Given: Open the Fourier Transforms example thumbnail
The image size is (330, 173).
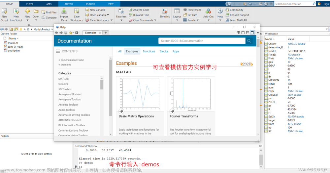Looking at the screenshot, I should pyautogui.click(x=191, y=94).
